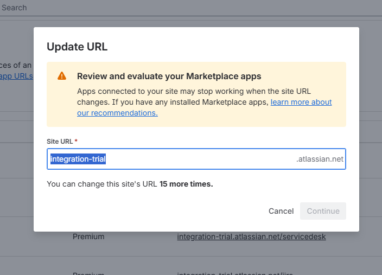The width and height of the screenshot is (382, 275).
Task: Click the orange warning triangle icon
Action: (62, 76)
